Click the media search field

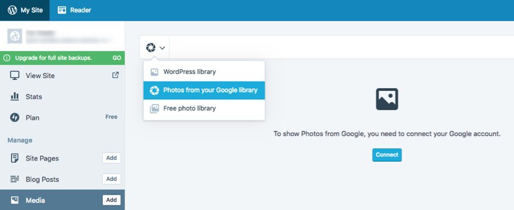coord(342,47)
